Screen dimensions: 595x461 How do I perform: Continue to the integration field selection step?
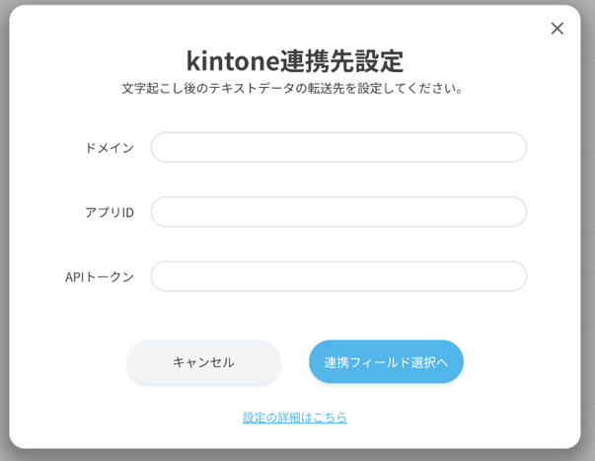tap(386, 361)
